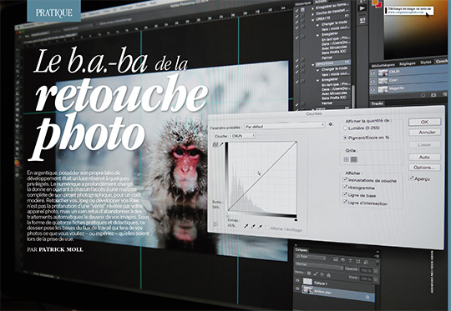Lock layer position icon
The height and width of the screenshot is (311, 451).
322,274
